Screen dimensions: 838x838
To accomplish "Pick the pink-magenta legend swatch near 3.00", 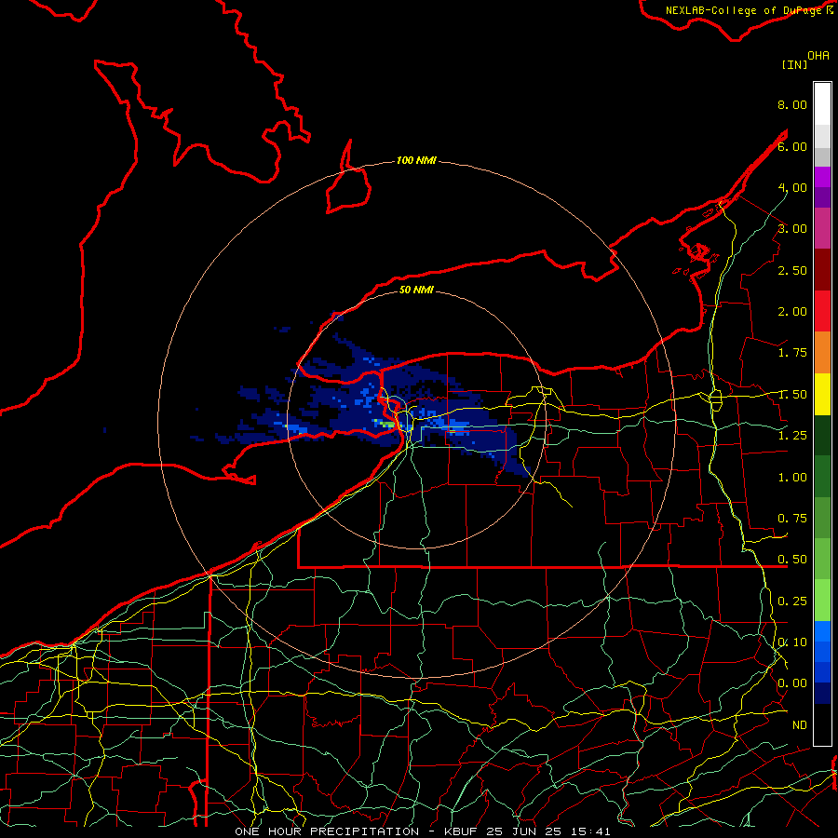I will click(x=822, y=228).
